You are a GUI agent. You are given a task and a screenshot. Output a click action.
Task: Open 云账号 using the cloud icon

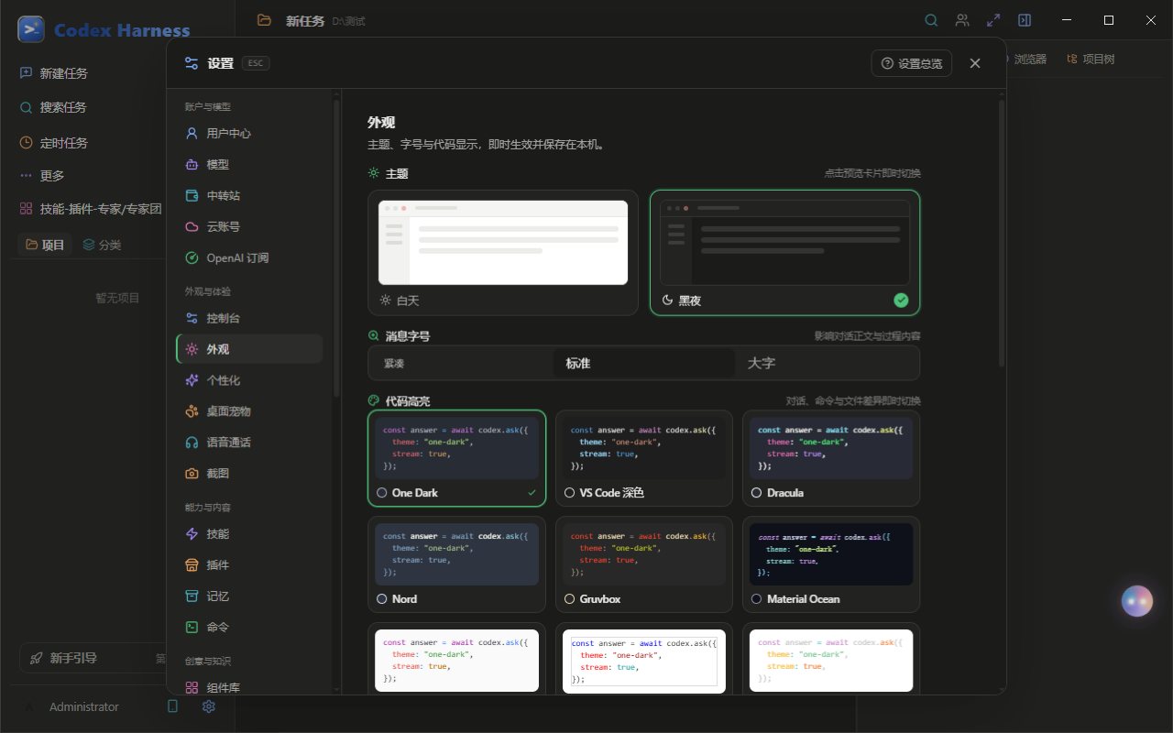coord(192,226)
